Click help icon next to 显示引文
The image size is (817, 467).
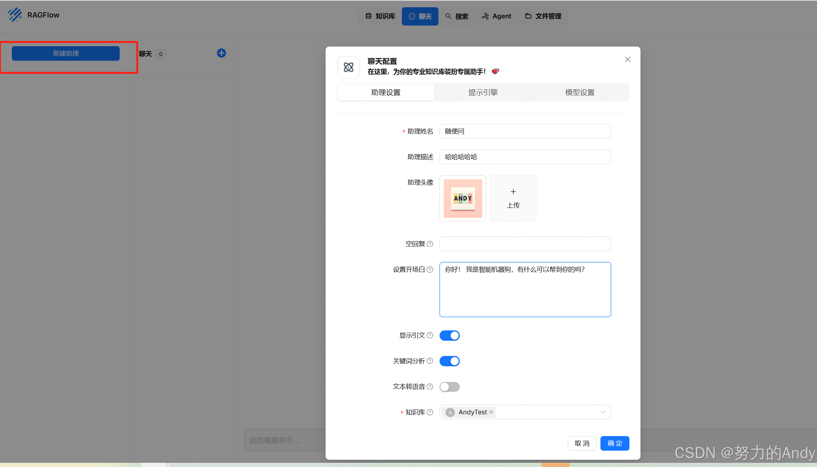coord(430,335)
